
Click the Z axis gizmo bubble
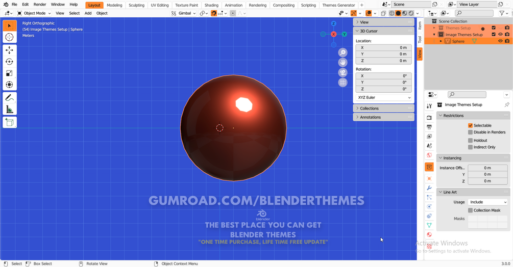[x=333, y=23]
